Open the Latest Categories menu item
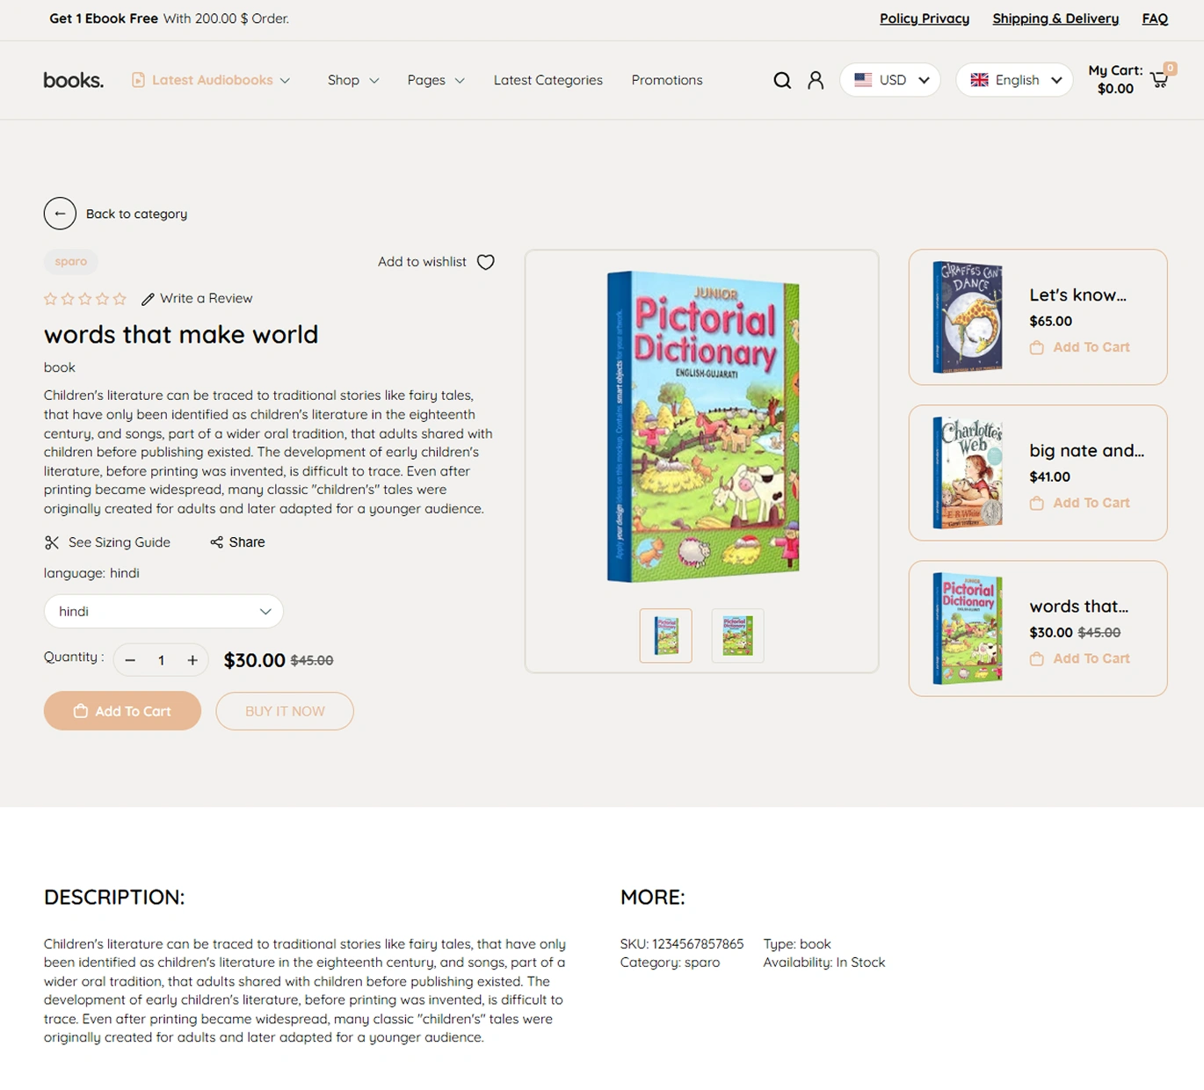Viewport: 1204px width, 1090px height. pyautogui.click(x=548, y=80)
